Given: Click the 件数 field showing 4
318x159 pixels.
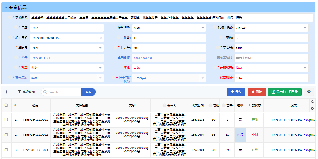Looking at the screenshot, I should point(169,38).
